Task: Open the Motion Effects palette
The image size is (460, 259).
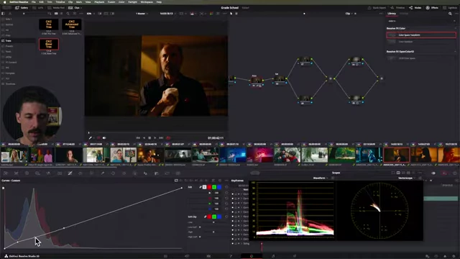Action: (60, 173)
